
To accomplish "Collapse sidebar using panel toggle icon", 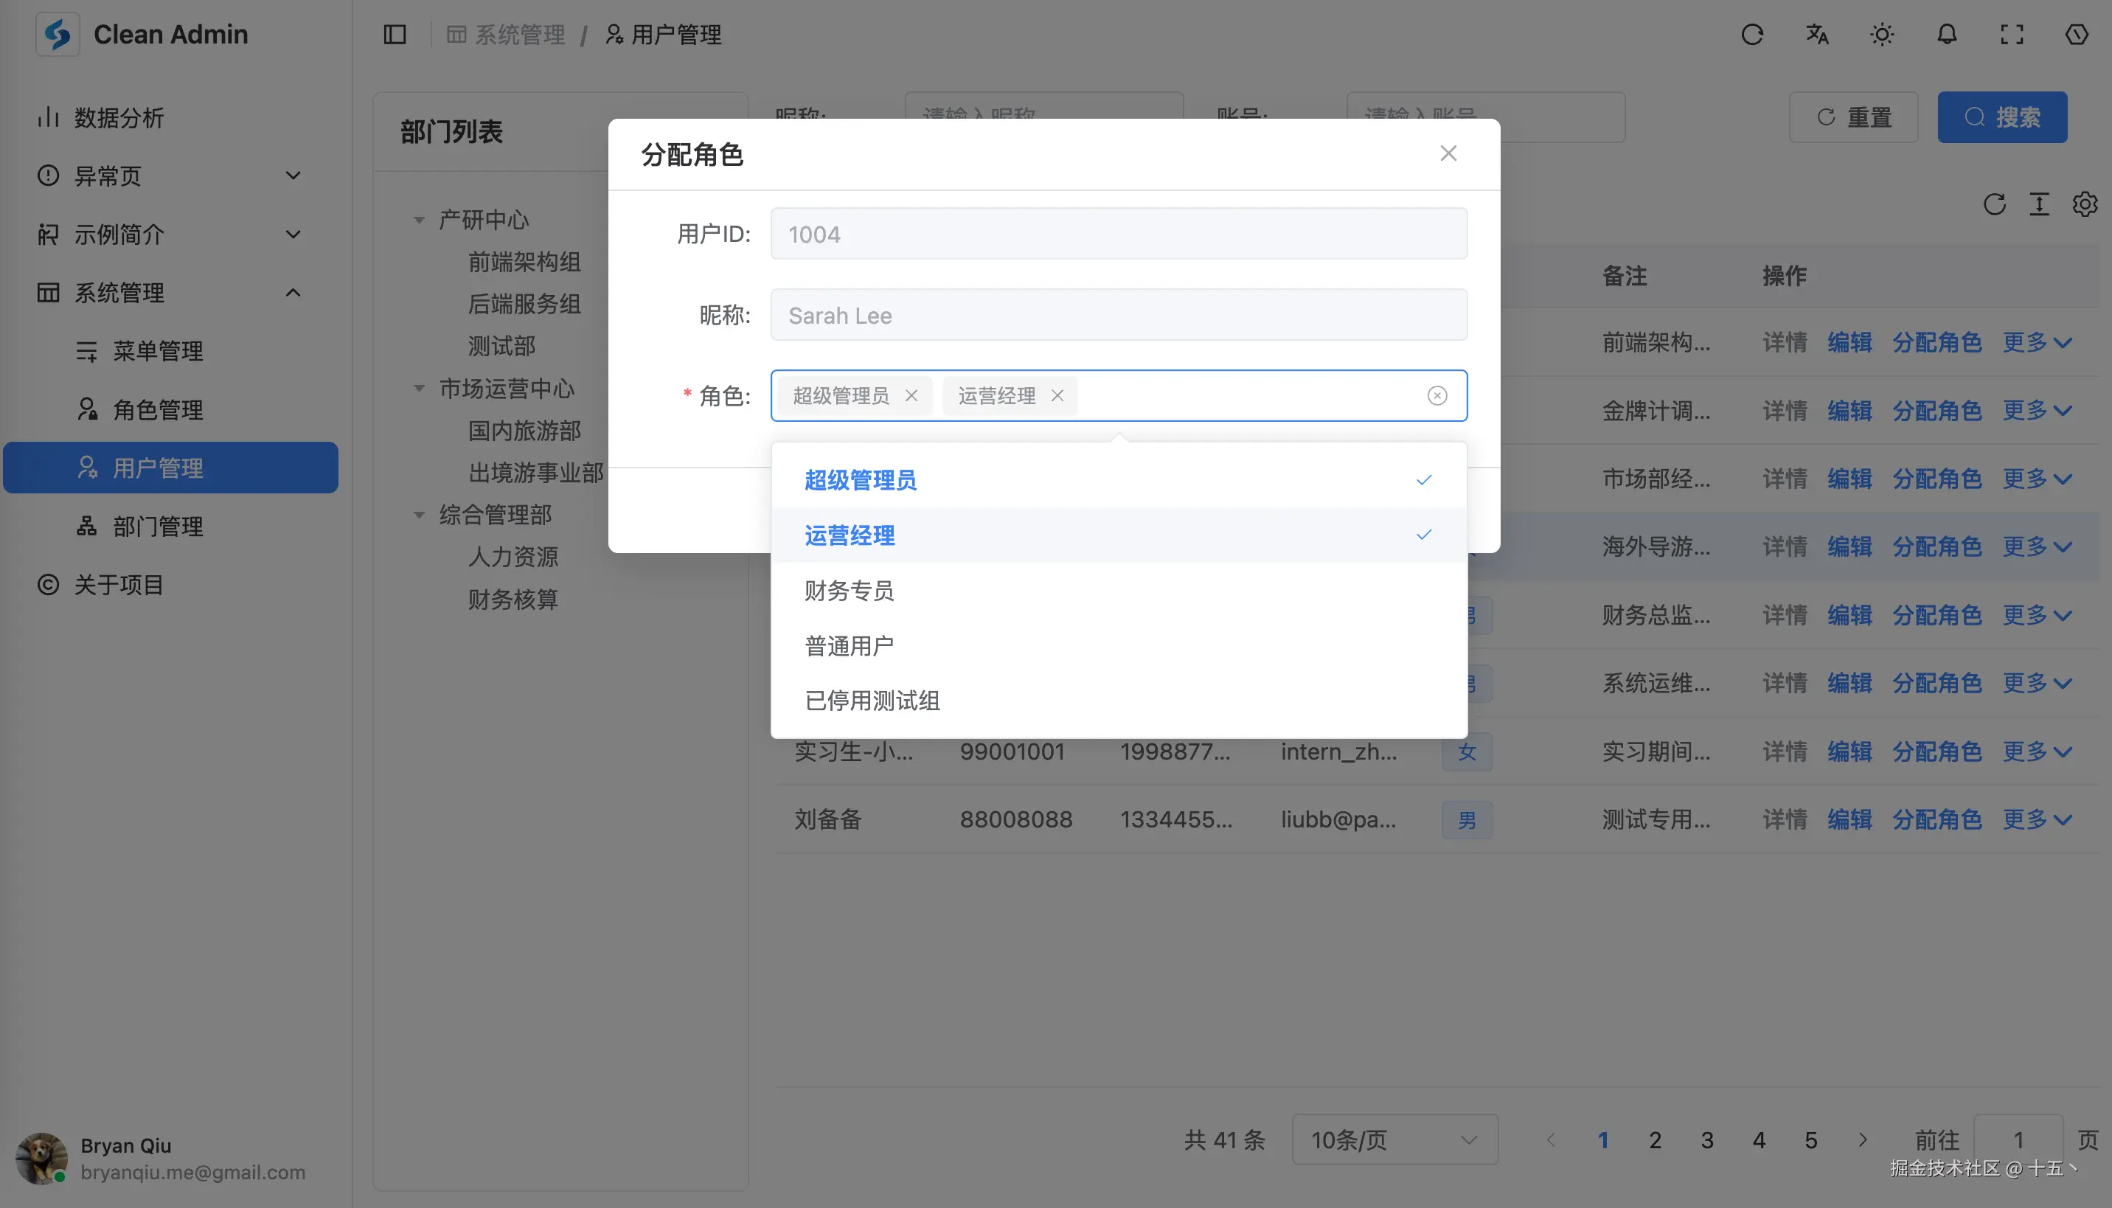I will 395,35.
